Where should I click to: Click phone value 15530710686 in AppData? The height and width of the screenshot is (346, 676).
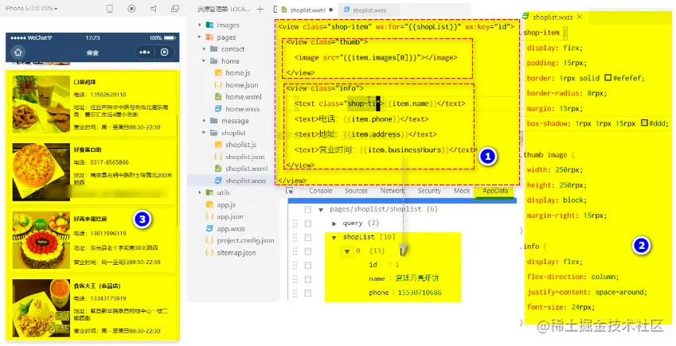420,293
